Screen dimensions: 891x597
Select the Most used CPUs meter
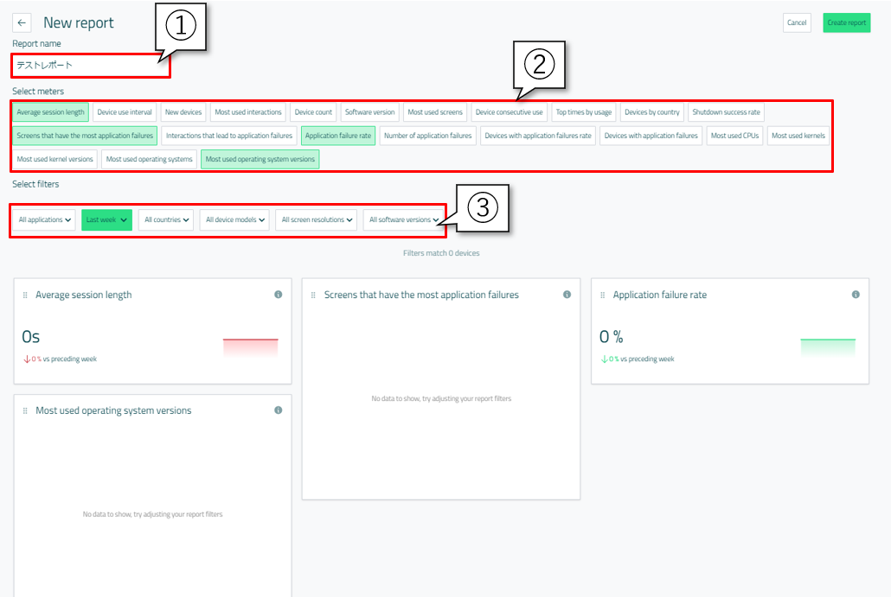pyautogui.click(x=734, y=136)
